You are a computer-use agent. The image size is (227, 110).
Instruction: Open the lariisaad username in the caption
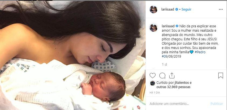coord(168,26)
